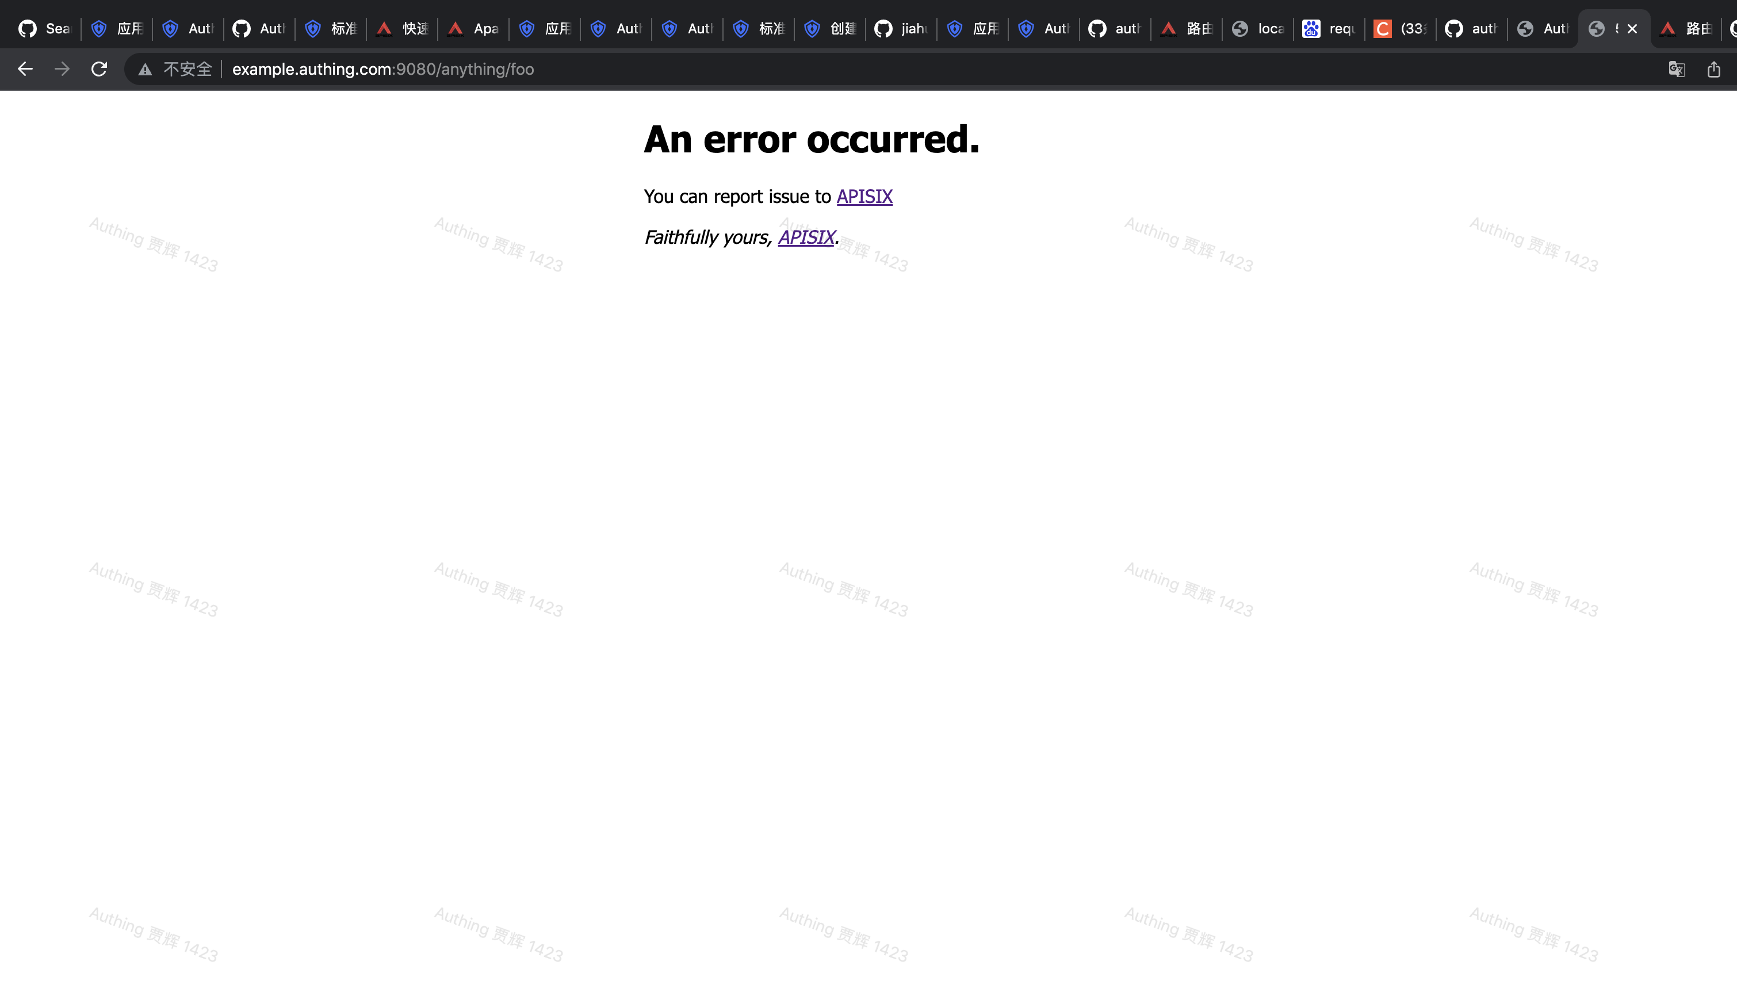The image size is (1737, 988).
Task: Switch to the APISIX 快速 docs tab
Action: tap(400, 28)
